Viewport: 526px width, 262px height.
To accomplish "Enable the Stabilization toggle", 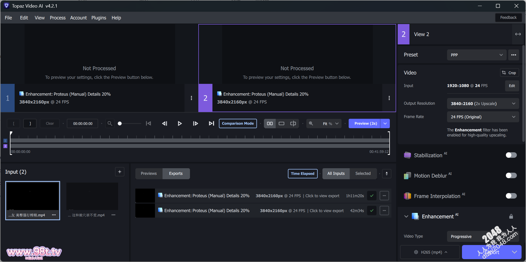I will click(x=511, y=155).
